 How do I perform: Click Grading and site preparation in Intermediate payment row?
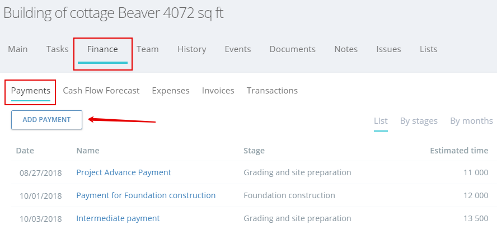click(x=297, y=218)
